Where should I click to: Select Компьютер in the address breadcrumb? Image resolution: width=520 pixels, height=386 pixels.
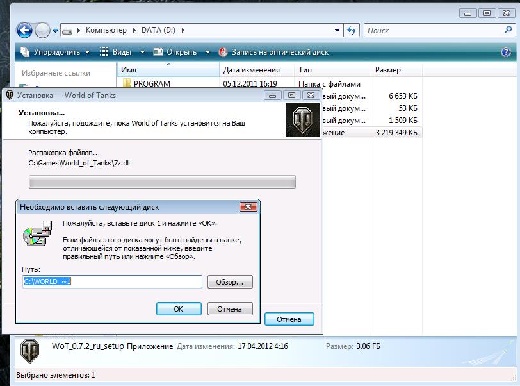tap(106, 30)
